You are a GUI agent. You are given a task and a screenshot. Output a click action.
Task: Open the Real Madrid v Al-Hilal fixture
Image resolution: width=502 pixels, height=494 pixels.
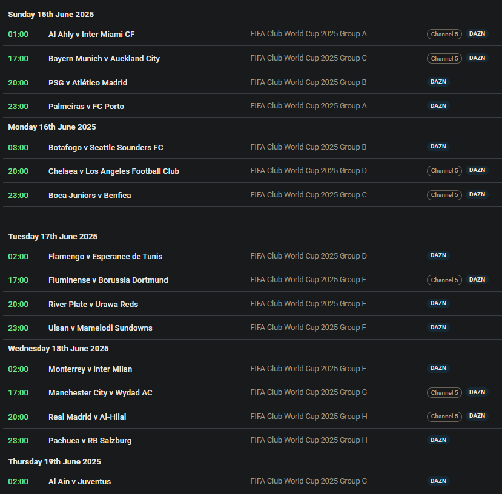coord(87,417)
